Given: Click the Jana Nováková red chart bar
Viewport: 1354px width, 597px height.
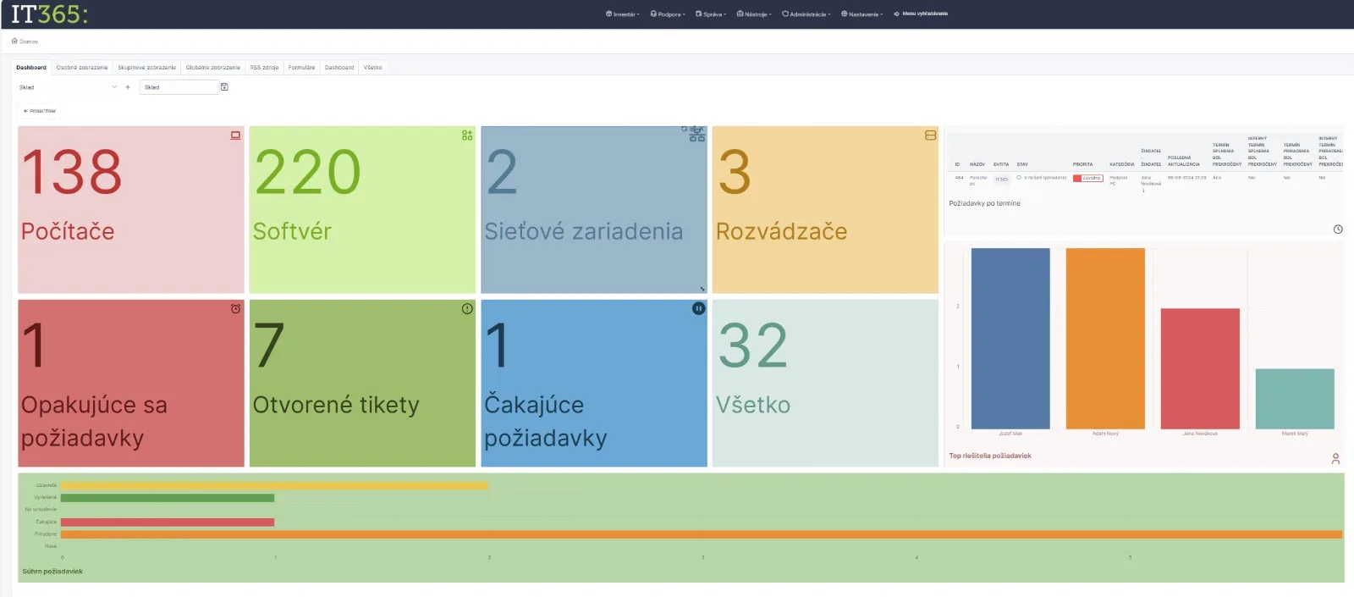Looking at the screenshot, I should 1200,369.
